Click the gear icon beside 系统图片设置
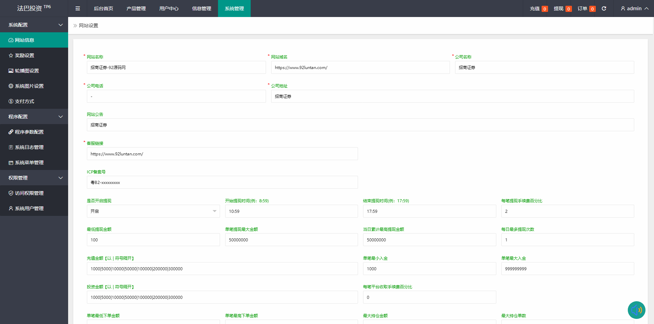The height and width of the screenshot is (324, 654). (x=11, y=86)
